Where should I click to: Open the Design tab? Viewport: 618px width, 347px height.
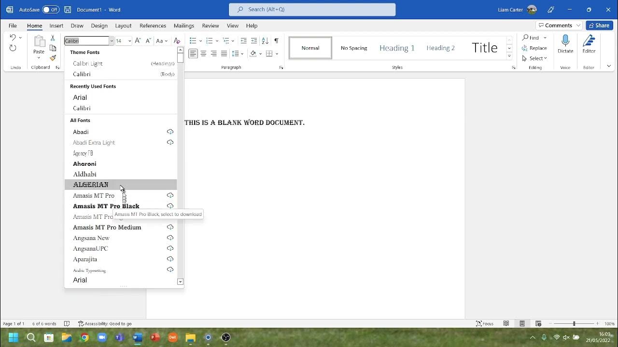[99, 26]
